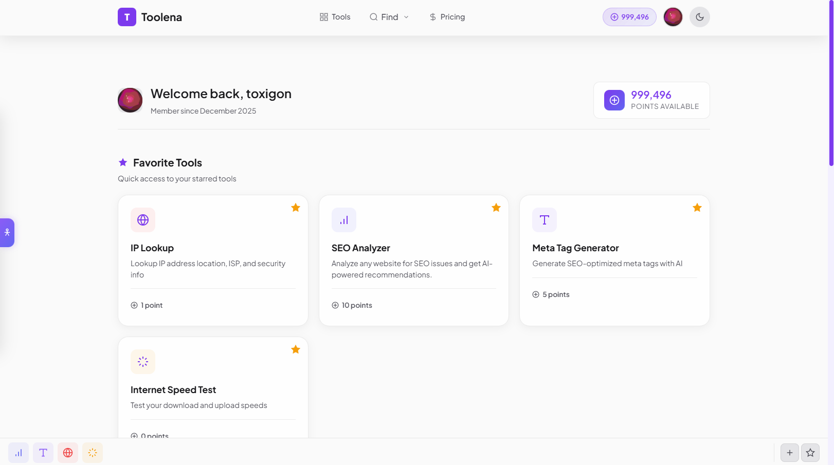The image size is (834, 465).
Task: Toggle dark mode with the moon button
Action: pyautogui.click(x=699, y=17)
